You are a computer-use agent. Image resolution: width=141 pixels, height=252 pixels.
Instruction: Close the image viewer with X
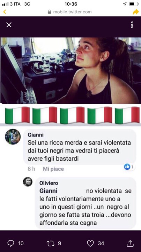(x=9, y=25)
